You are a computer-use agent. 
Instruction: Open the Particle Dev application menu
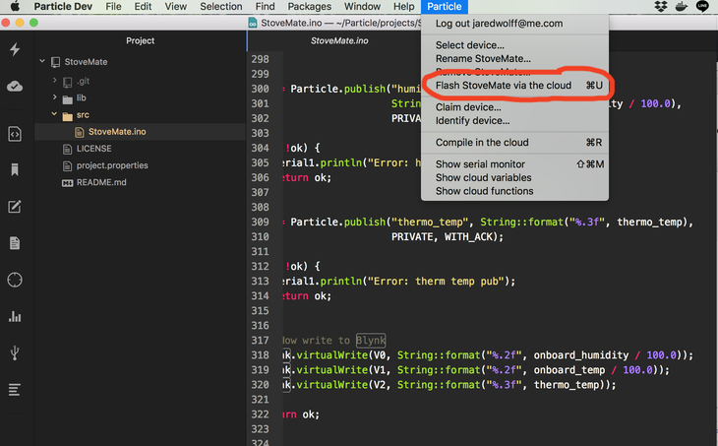click(x=63, y=7)
